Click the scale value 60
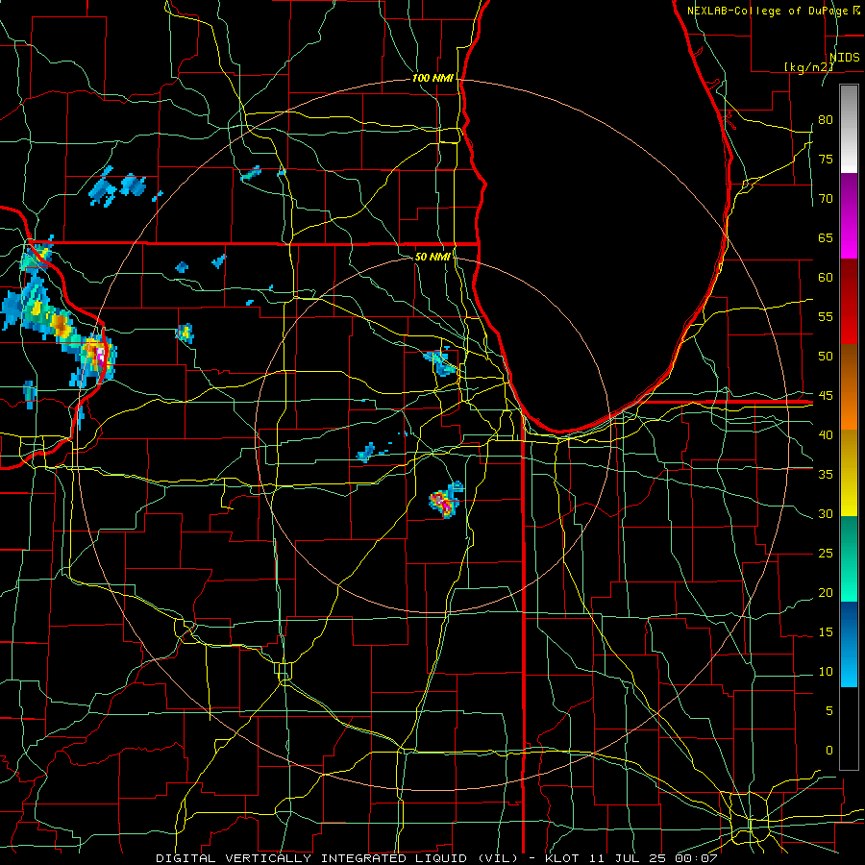 click(x=826, y=278)
